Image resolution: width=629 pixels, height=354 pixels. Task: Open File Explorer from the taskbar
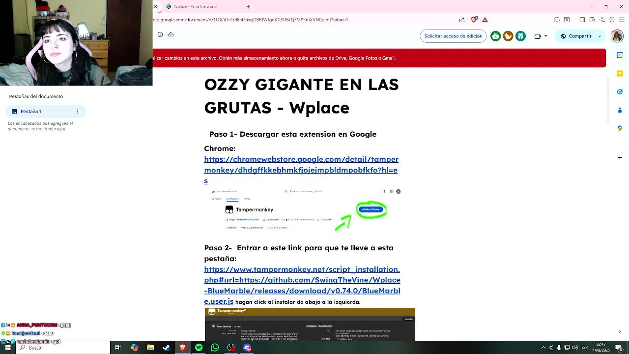click(x=150, y=348)
